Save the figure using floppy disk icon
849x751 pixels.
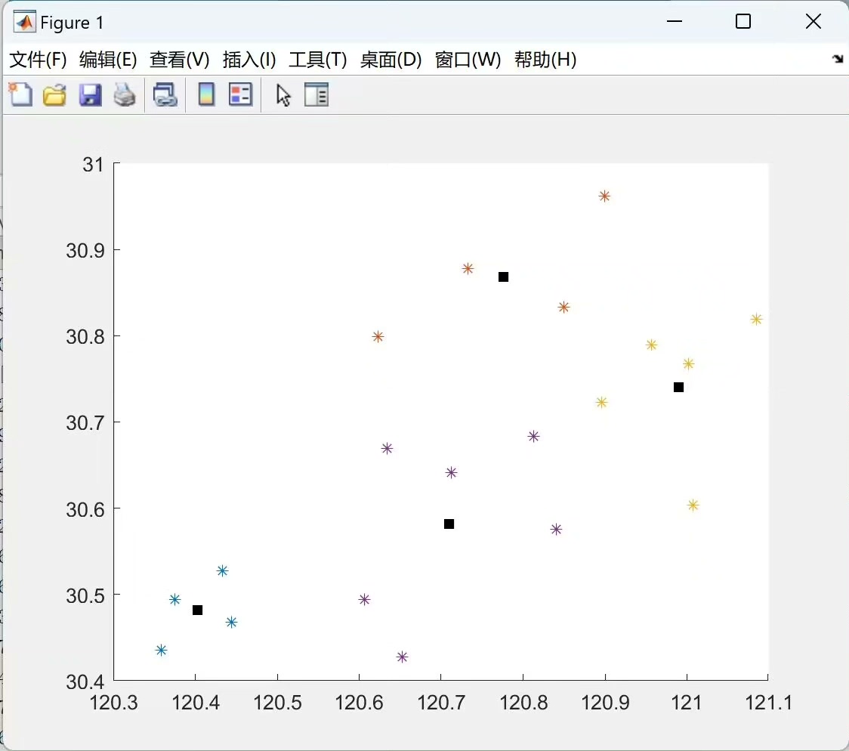click(90, 94)
